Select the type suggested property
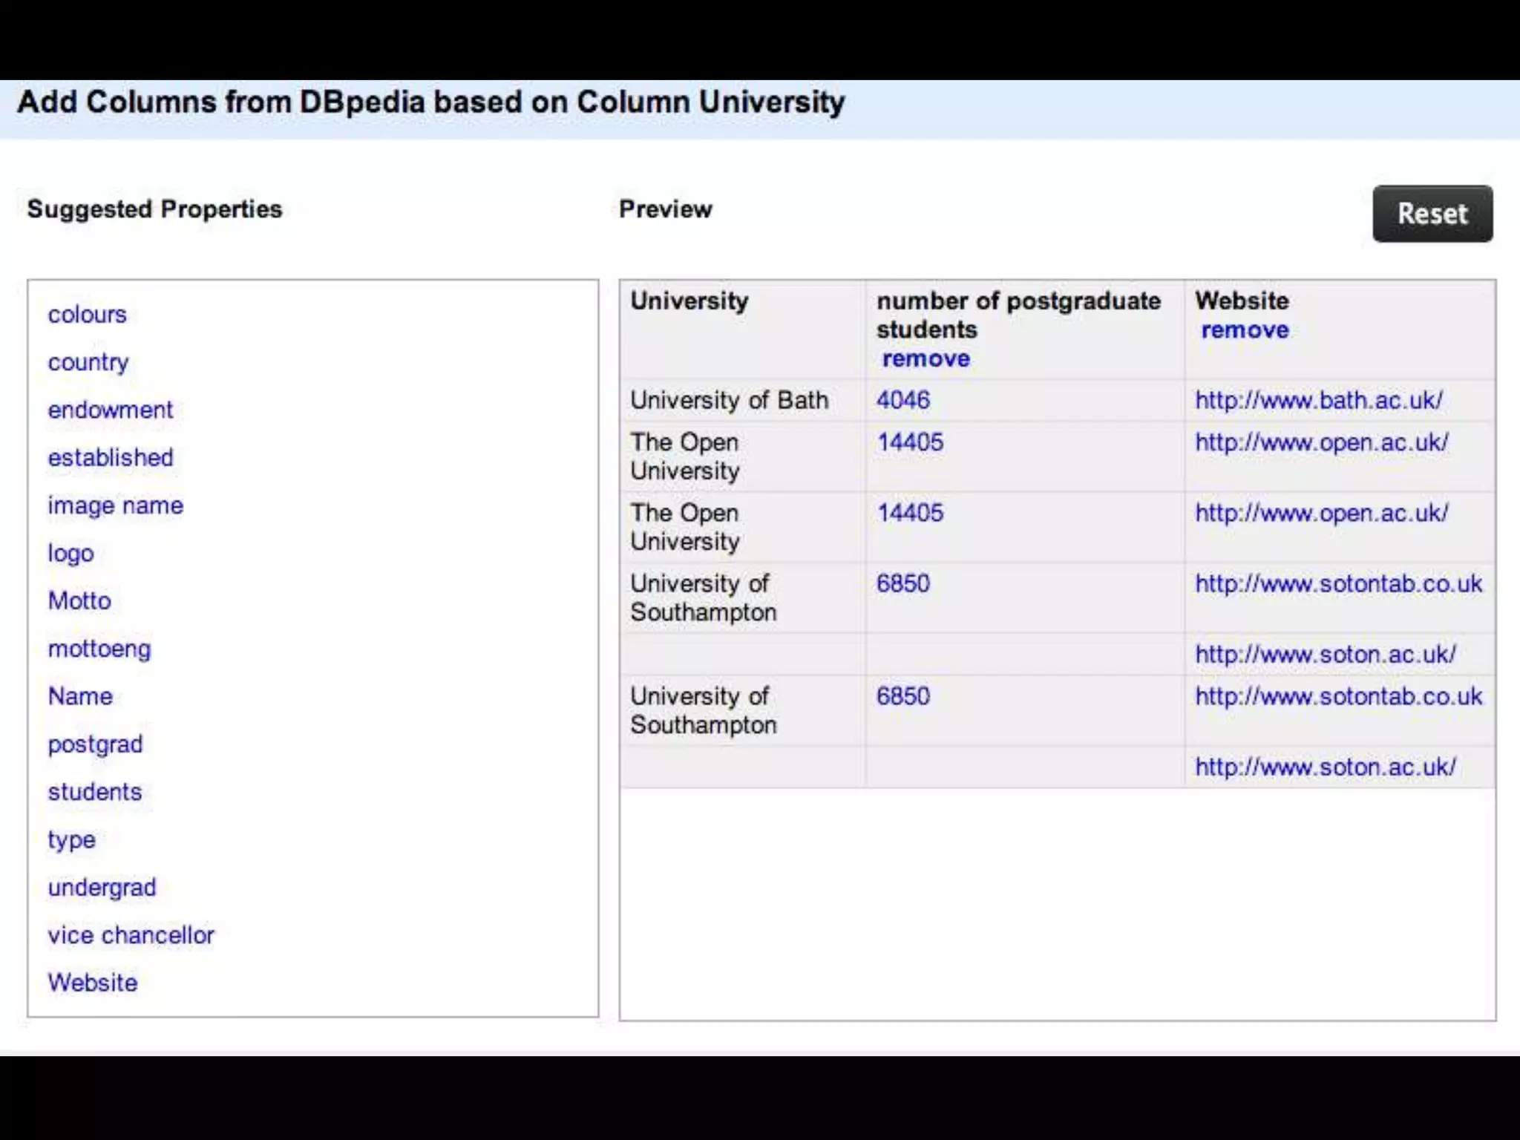This screenshot has width=1520, height=1140. click(x=71, y=839)
